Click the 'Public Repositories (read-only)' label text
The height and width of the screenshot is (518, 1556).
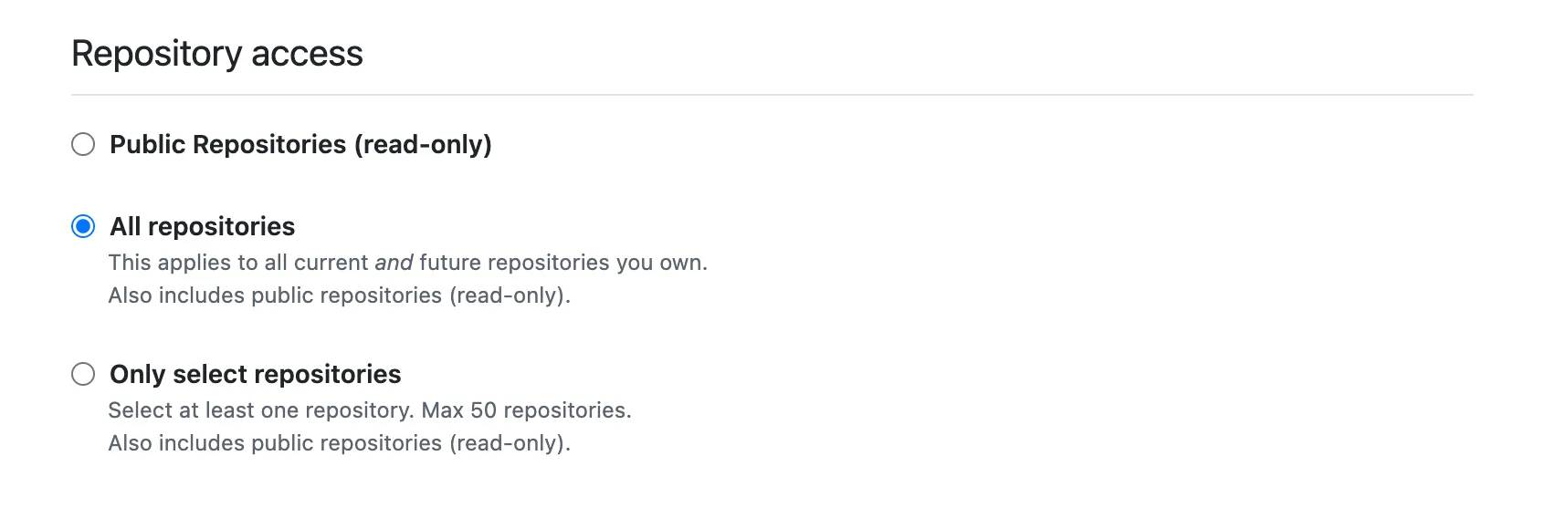pyautogui.click(x=300, y=144)
